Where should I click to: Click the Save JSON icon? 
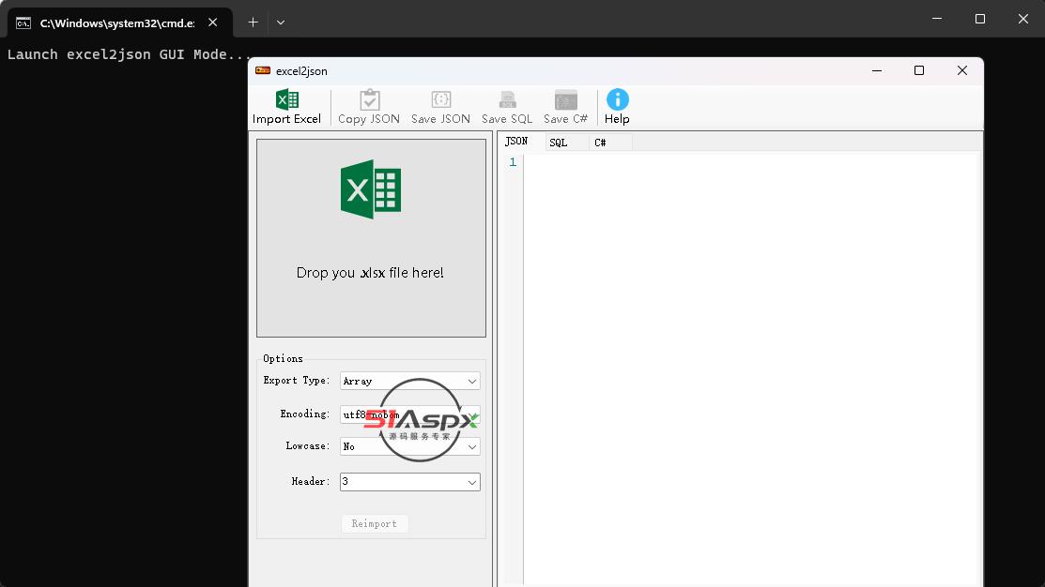tap(441, 100)
